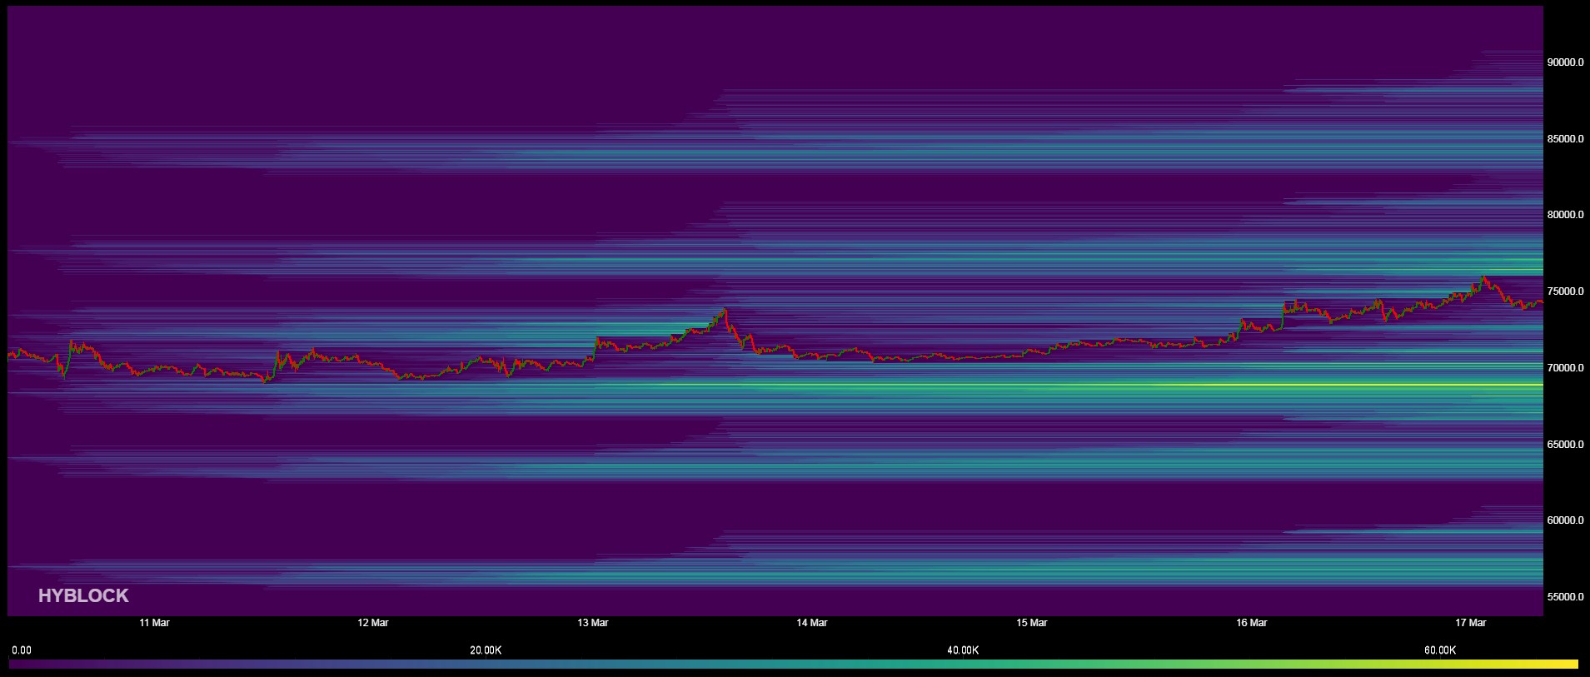Click the HYBLOCK watermark logo
Image resolution: width=1590 pixels, height=677 pixels.
[x=83, y=595]
